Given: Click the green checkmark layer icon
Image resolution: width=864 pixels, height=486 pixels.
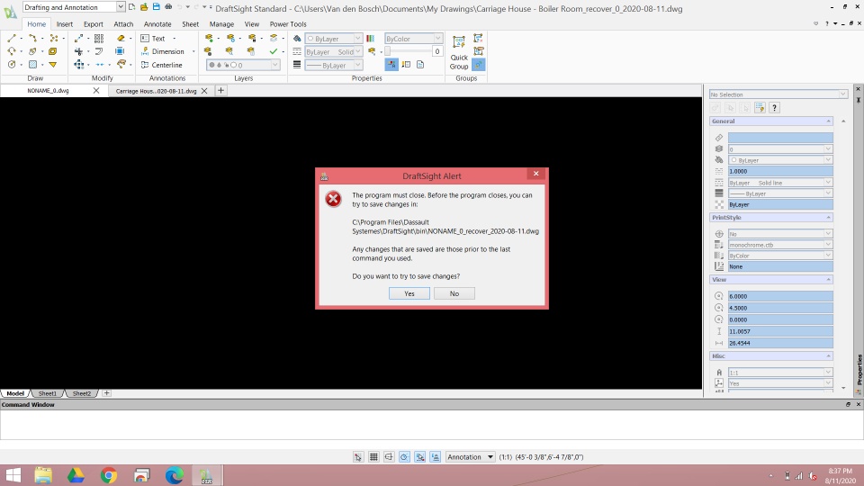Looking at the screenshot, I should 274,51.
